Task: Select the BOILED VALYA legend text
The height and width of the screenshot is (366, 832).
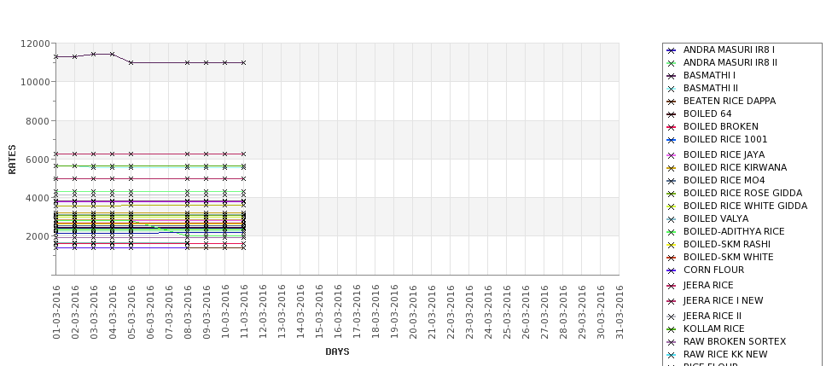Action: [x=716, y=218]
